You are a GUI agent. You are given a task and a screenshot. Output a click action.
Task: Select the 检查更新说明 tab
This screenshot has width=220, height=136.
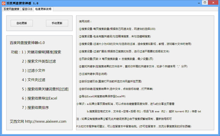(43, 9)
